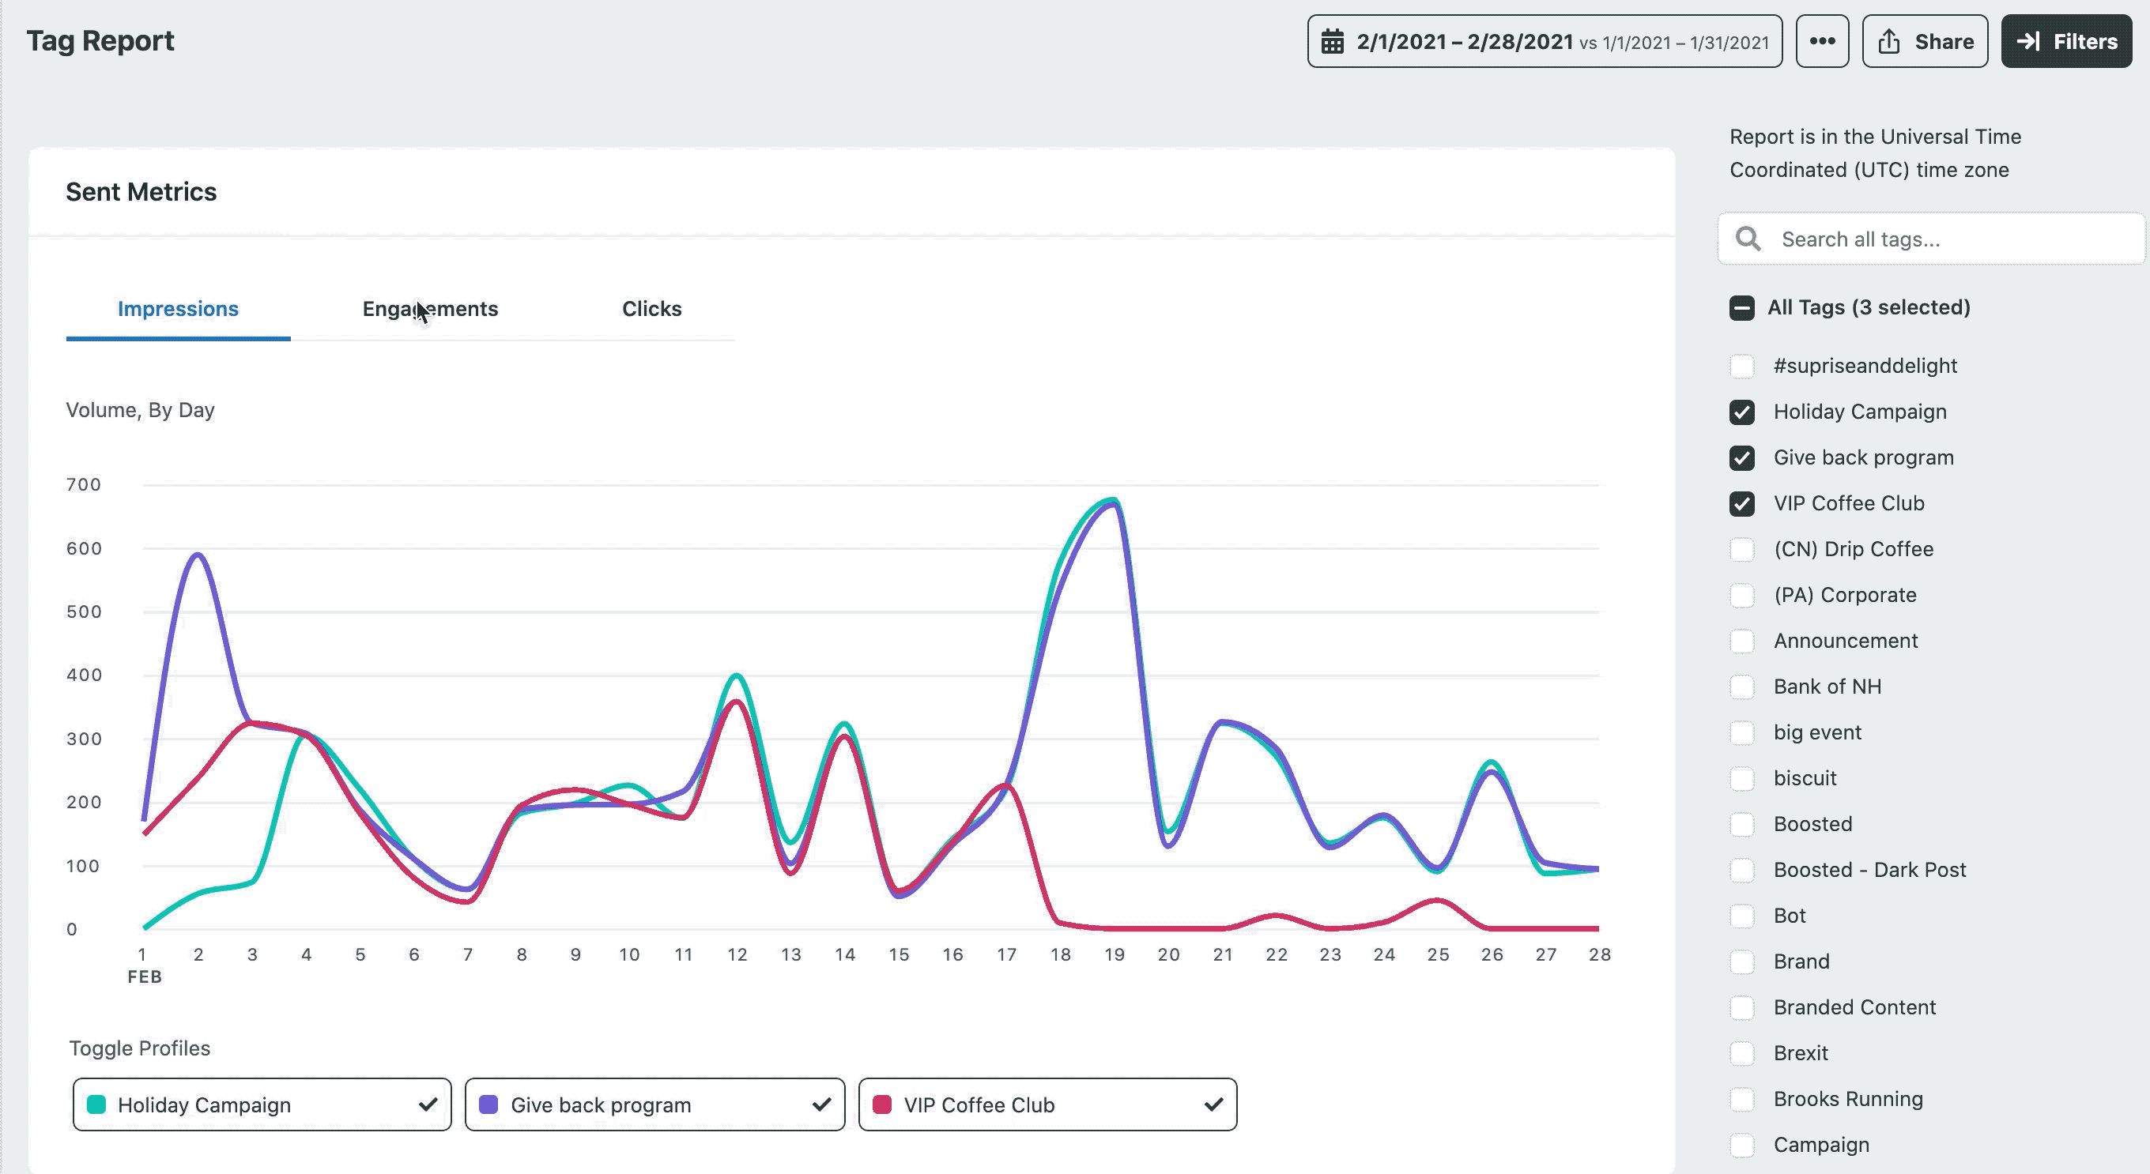Image resolution: width=2150 pixels, height=1174 pixels.
Task: Click the Filters button
Action: point(2065,41)
